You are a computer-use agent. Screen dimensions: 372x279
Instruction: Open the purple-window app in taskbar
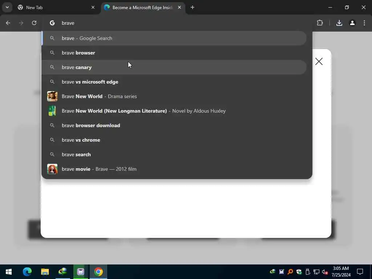(x=80, y=272)
